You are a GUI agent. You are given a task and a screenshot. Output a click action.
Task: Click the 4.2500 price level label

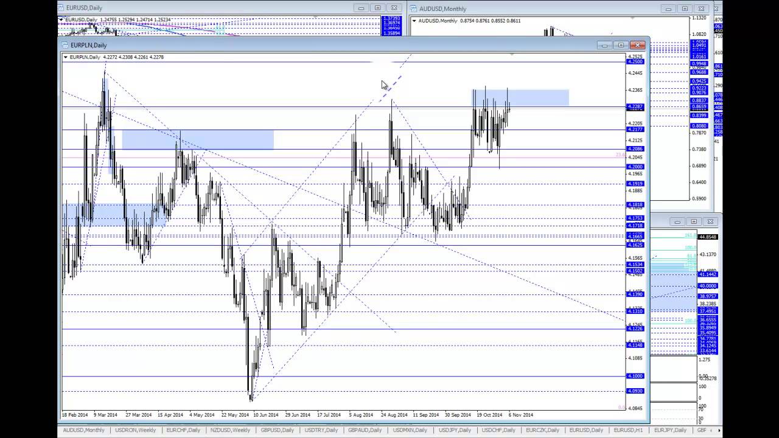tap(635, 62)
